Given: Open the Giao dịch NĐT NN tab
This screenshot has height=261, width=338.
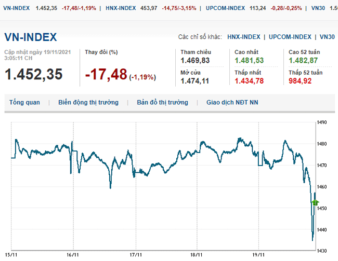Looking at the screenshot, I should pyautogui.click(x=232, y=103).
